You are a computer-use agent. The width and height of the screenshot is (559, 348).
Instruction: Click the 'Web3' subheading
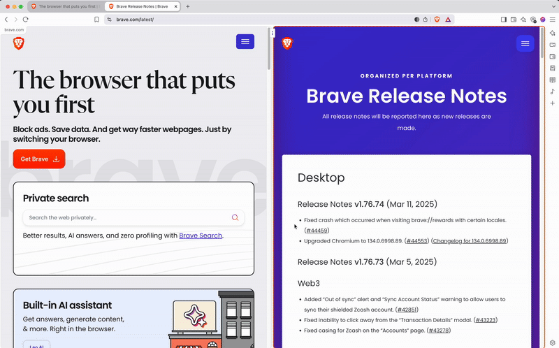coord(309,284)
